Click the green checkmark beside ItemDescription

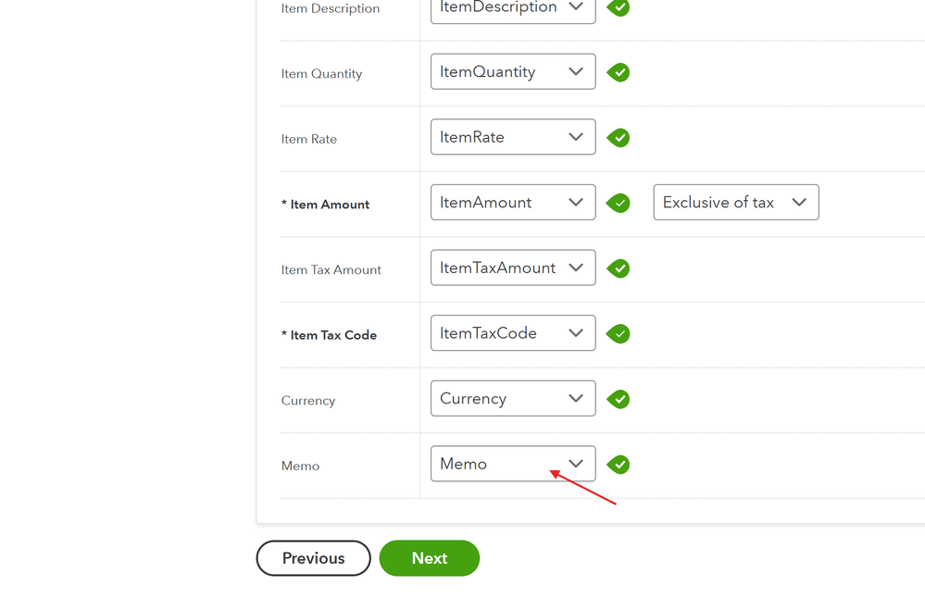619,7
